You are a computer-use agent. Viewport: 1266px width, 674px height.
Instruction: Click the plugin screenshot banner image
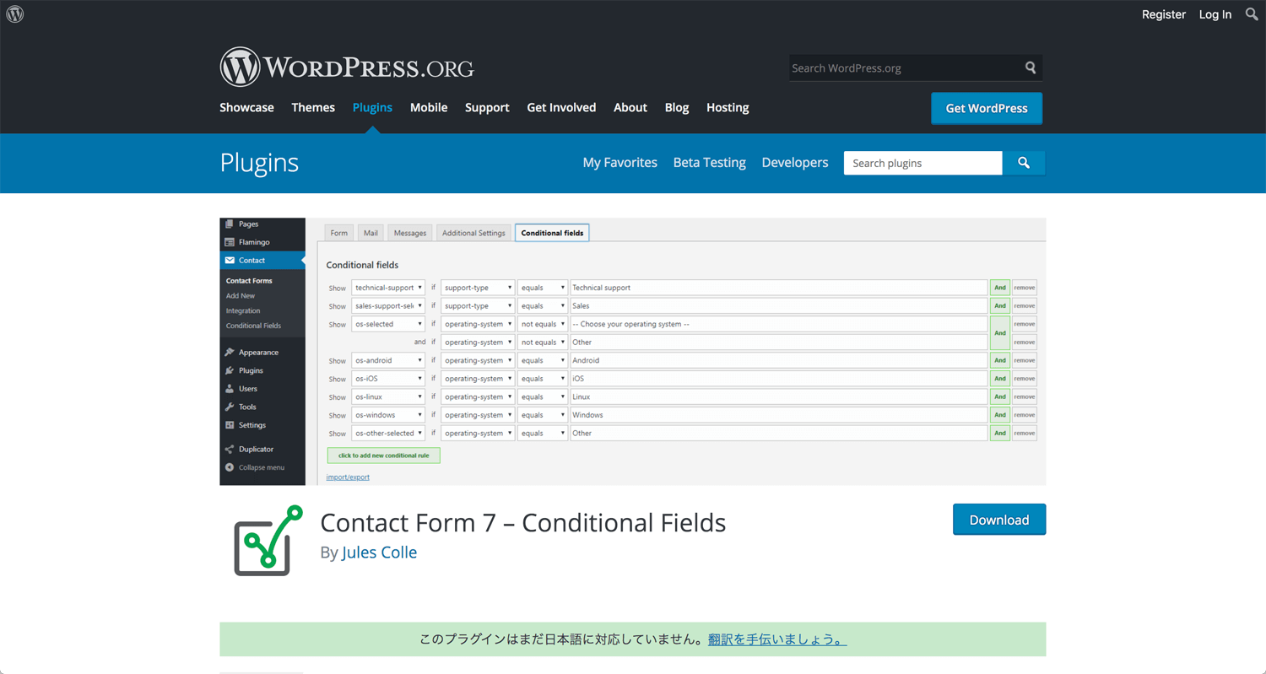click(x=633, y=352)
